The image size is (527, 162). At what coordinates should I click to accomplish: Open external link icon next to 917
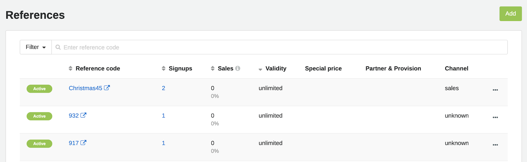(x=83, y=143)
